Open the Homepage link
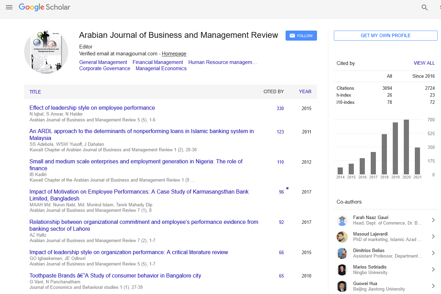The width and height of the screenshot is (441, 294). tap(174, 54)
